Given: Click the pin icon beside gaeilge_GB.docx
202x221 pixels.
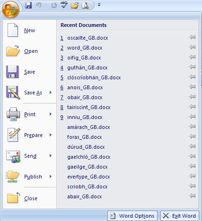Looking at the screenshot, I should (192, 166).
